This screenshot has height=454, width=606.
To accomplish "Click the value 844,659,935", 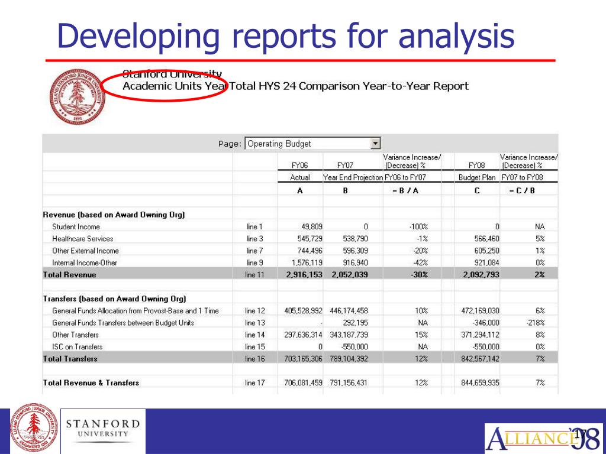I will (x=480, y=383).
